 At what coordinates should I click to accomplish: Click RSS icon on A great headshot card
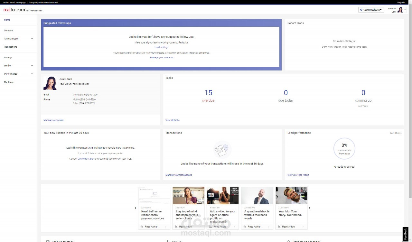(x=245, y=227)
